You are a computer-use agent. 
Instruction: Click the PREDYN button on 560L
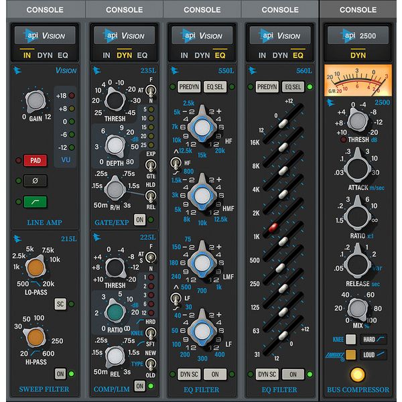(x=267, y=87)
